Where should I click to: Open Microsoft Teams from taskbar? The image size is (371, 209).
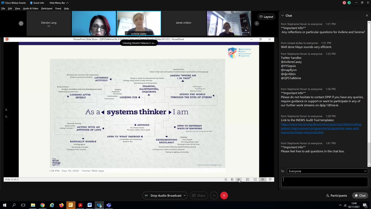[109, 205]
